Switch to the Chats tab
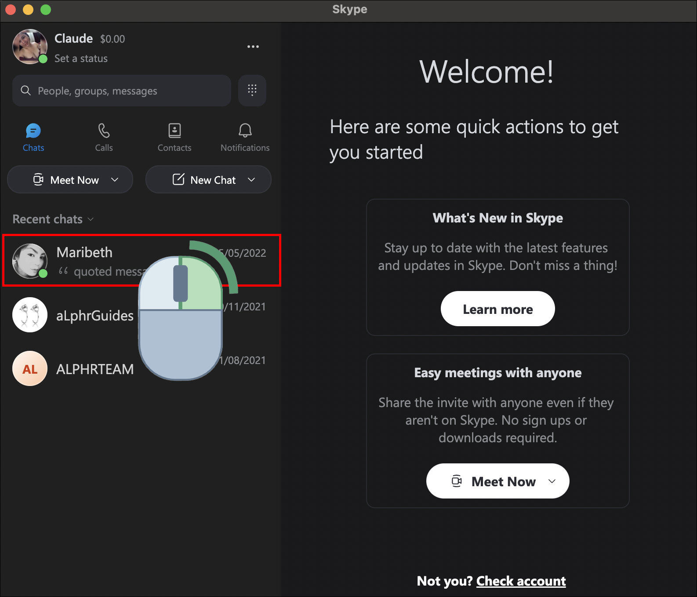 pyautogui.click(x=33, y=138)
